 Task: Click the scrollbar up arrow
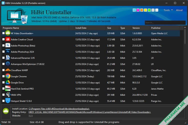(185, 27)
